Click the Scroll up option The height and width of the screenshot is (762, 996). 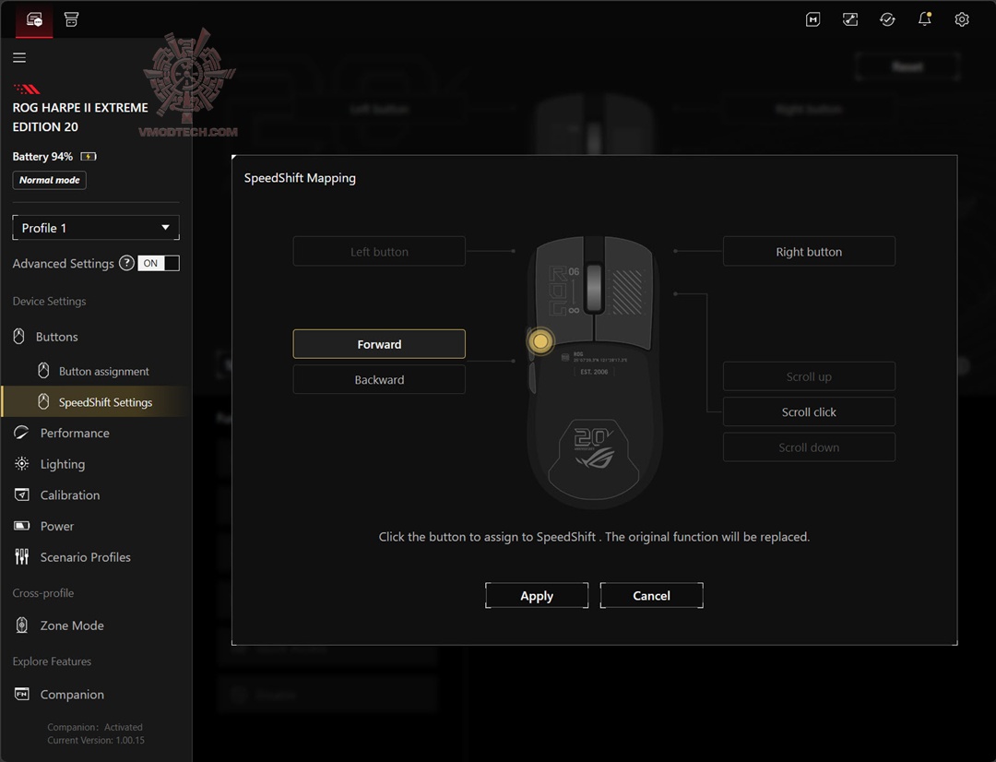(810, 376)
